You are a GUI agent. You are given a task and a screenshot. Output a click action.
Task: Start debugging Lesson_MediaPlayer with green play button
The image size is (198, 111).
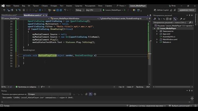(x=104, y=10)
